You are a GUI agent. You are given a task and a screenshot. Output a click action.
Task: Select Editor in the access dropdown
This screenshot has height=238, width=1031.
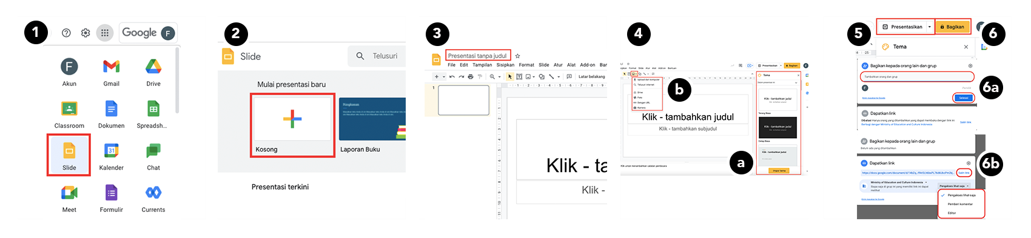click(x=952, y=213)
